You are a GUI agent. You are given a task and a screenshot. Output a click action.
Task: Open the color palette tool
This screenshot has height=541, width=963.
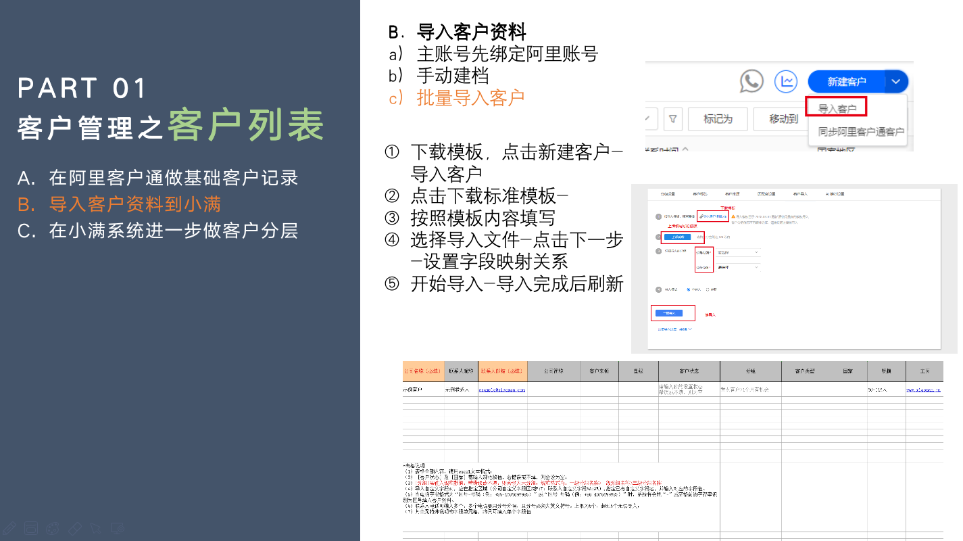[53, 527]
